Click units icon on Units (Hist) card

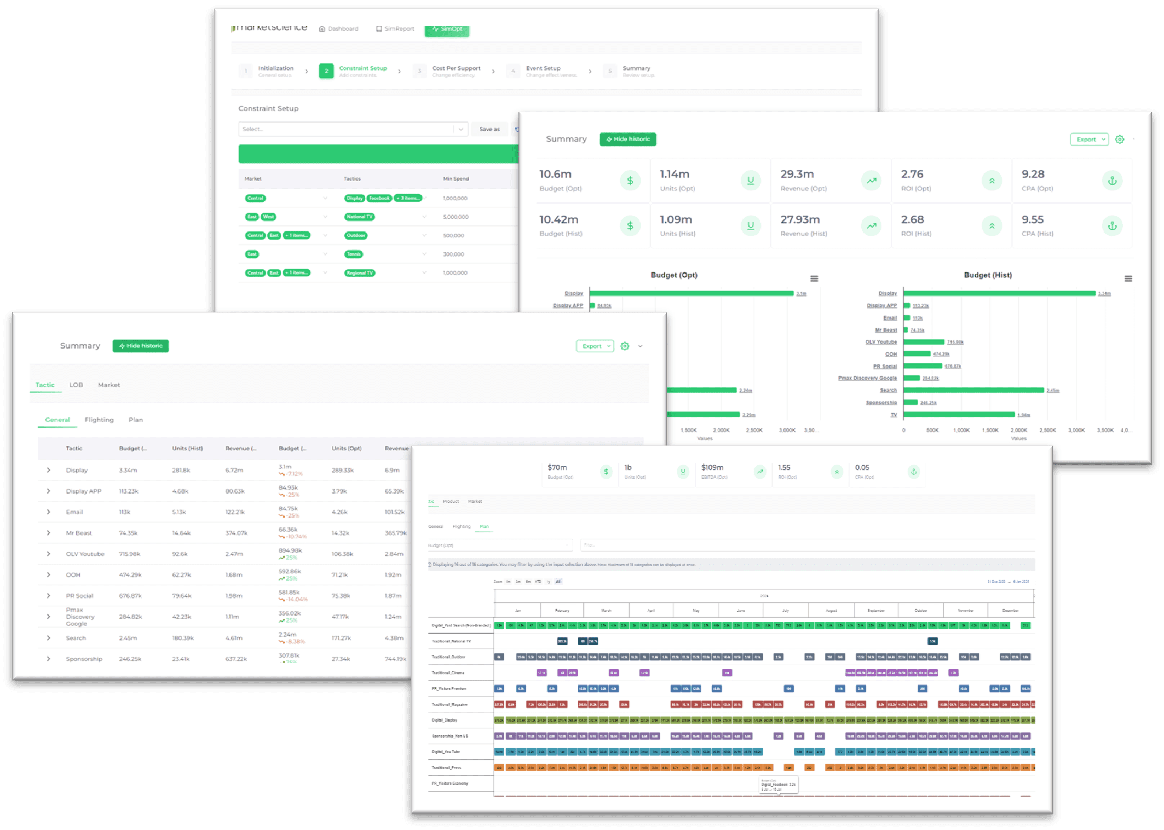(751, 226)
